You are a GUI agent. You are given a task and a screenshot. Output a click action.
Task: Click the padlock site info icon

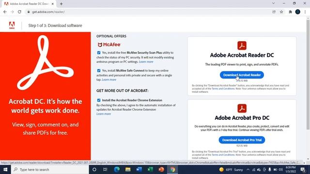[29, 12]
